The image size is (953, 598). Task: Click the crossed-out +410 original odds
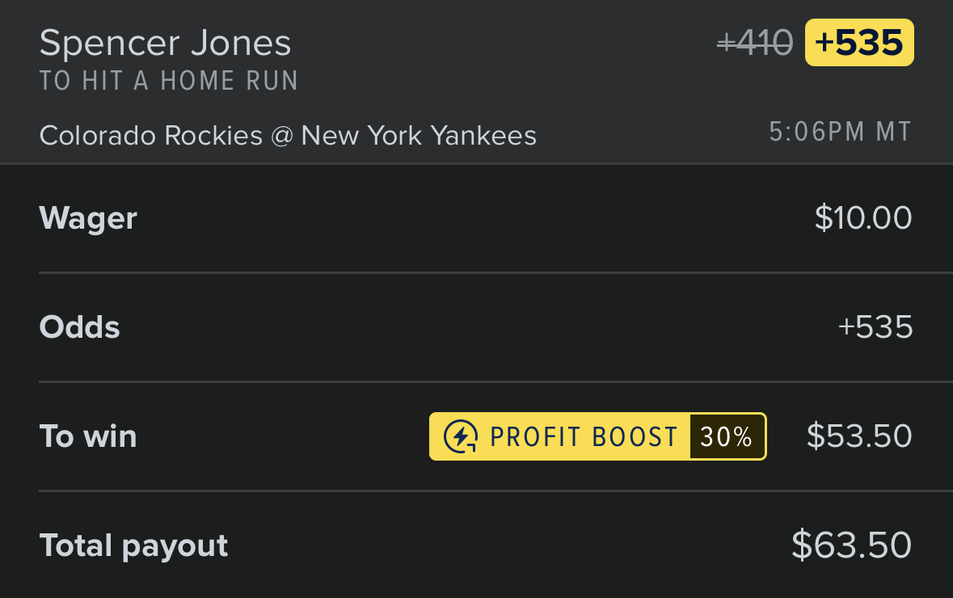[755, 43]
